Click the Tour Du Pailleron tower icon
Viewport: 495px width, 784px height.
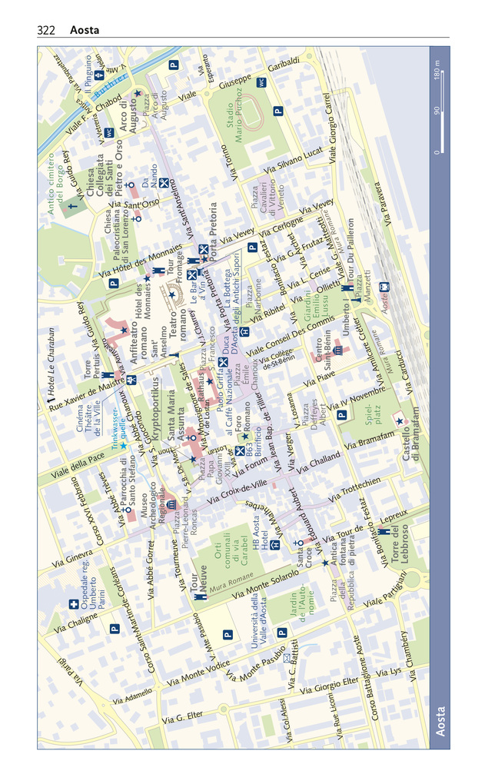pos(347,287)
